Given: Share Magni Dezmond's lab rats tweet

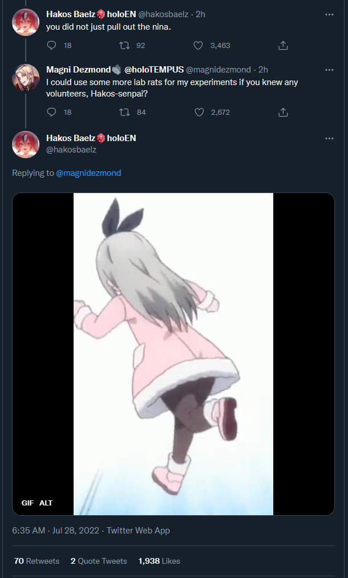Looking at the screenshot, I should tap(283, 112).
